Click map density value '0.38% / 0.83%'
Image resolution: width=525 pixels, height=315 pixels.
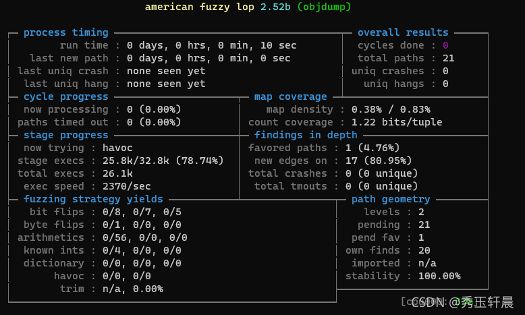pyautogui.click(x=391, y=109)
